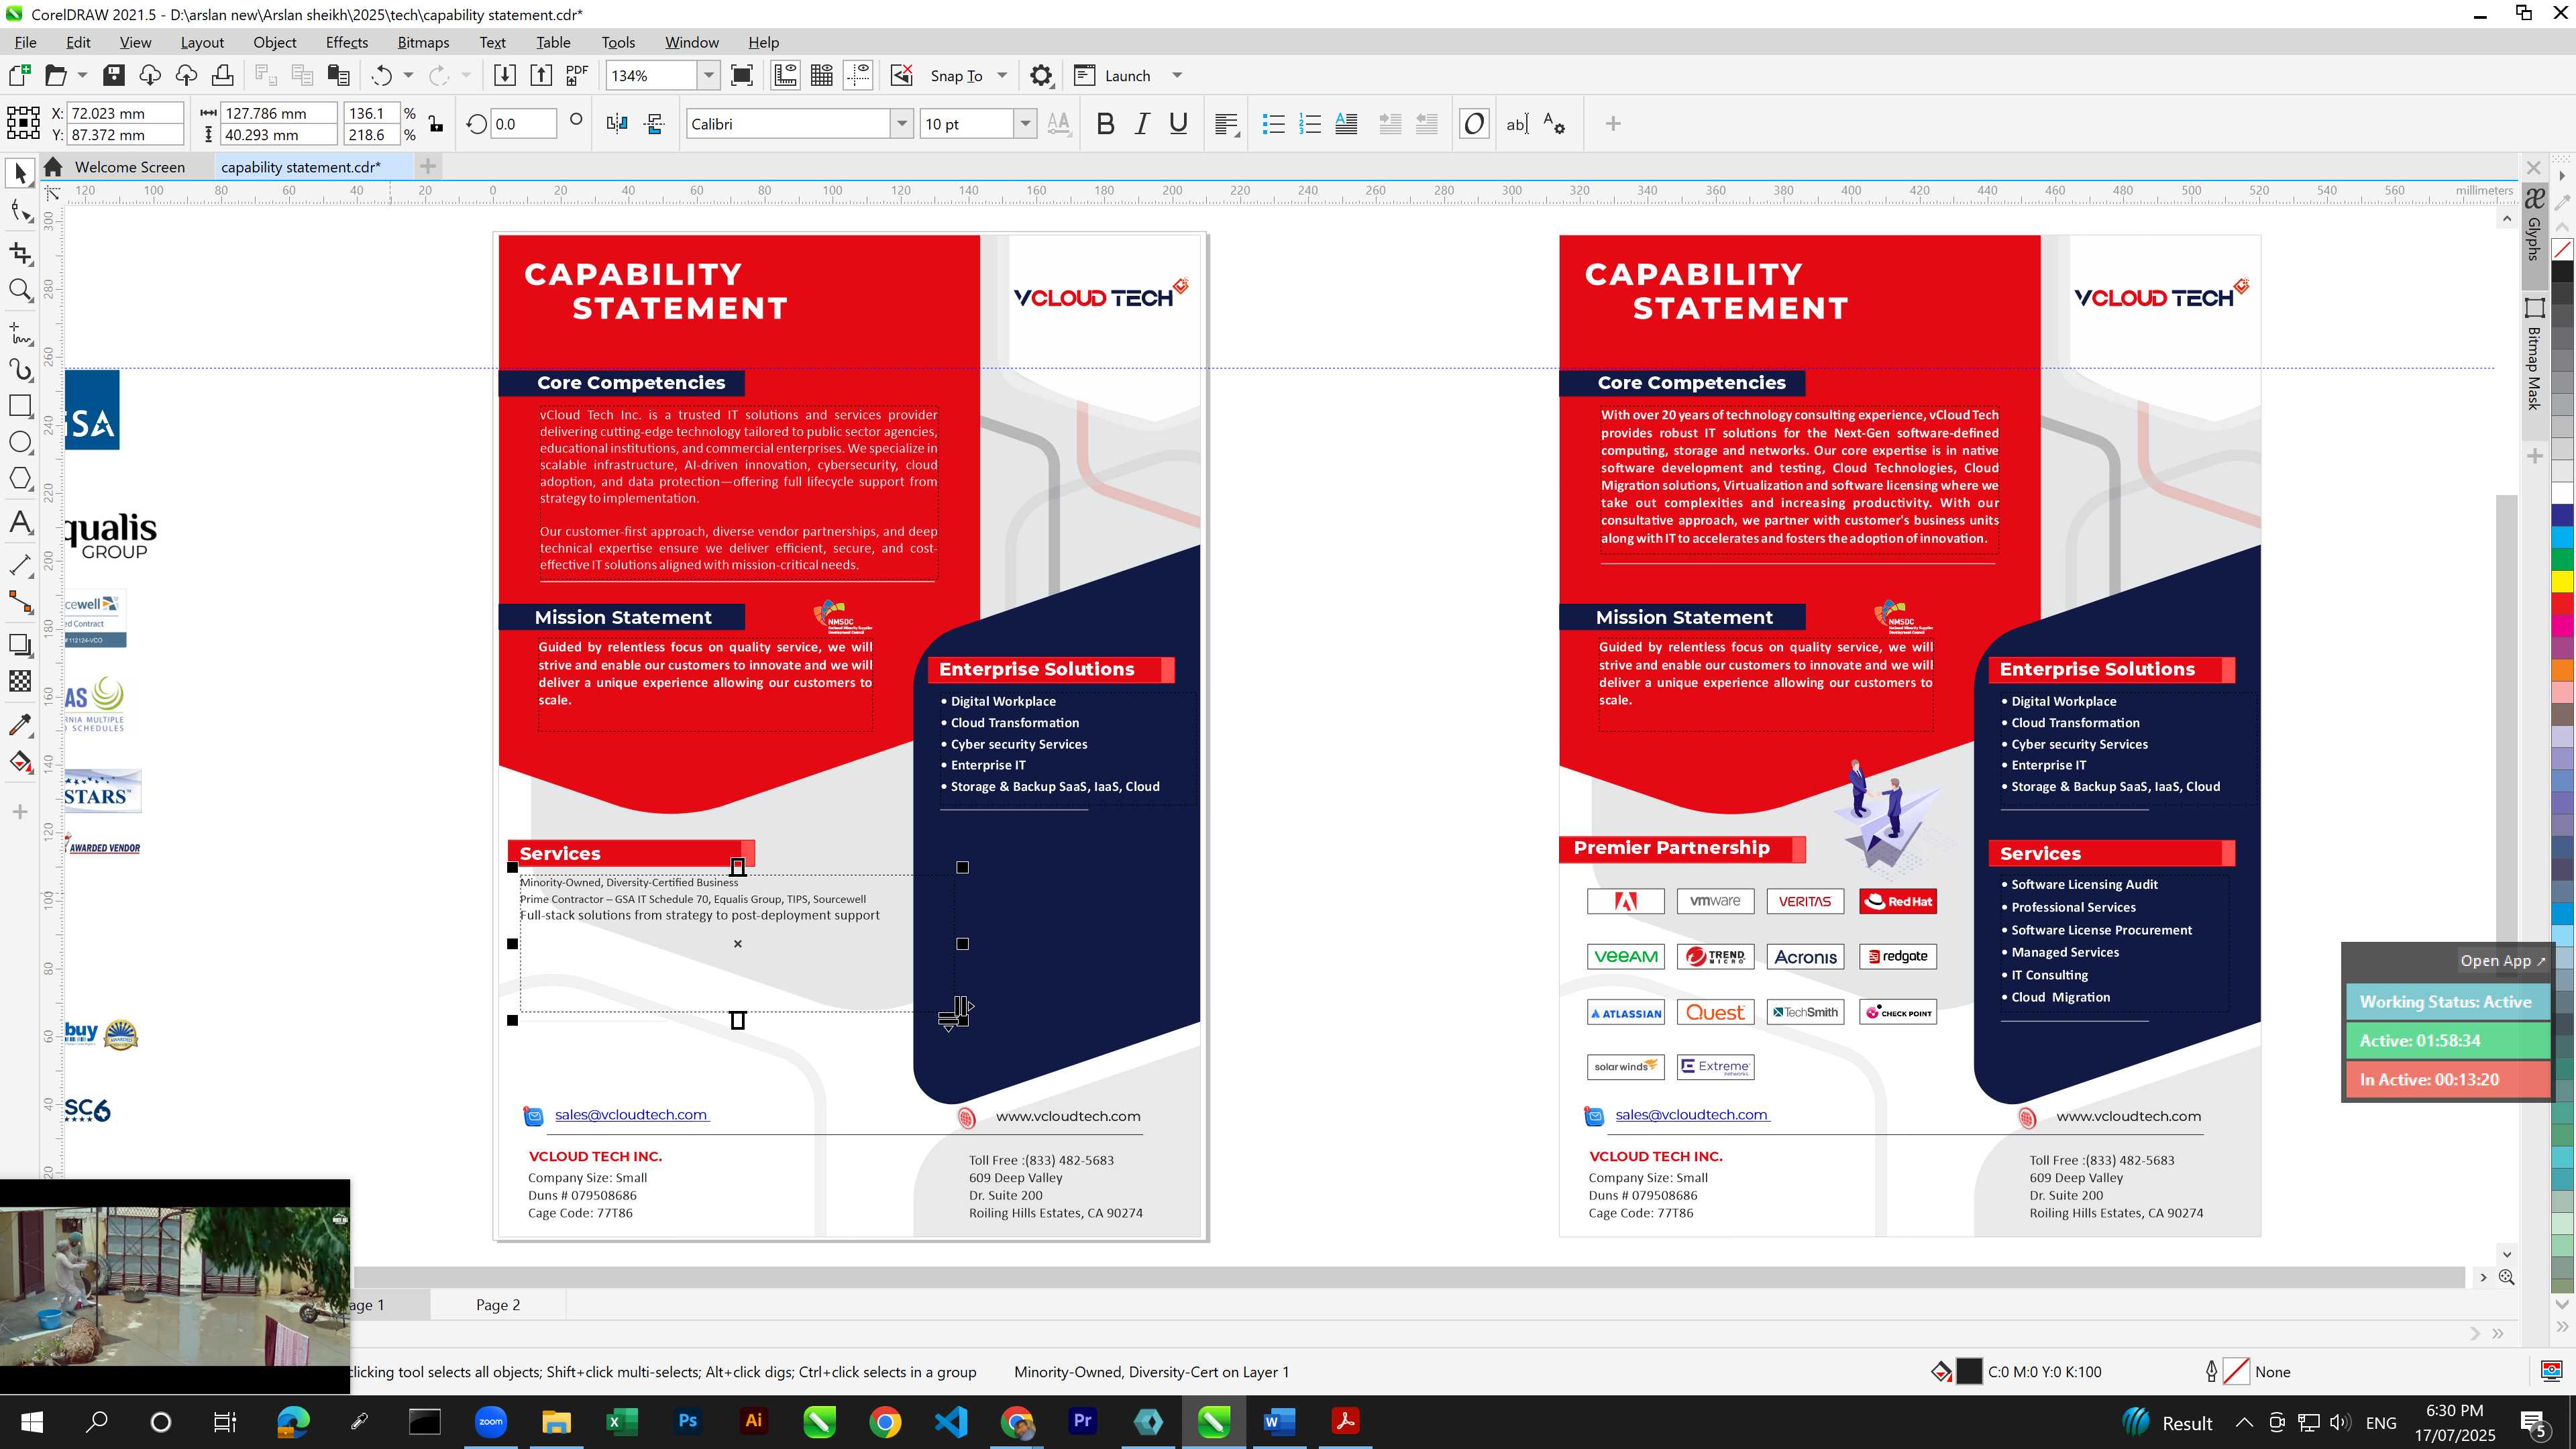Screen dimensions: 2576x1449
Task: Select the Crop tool
Action: (20, 253)
